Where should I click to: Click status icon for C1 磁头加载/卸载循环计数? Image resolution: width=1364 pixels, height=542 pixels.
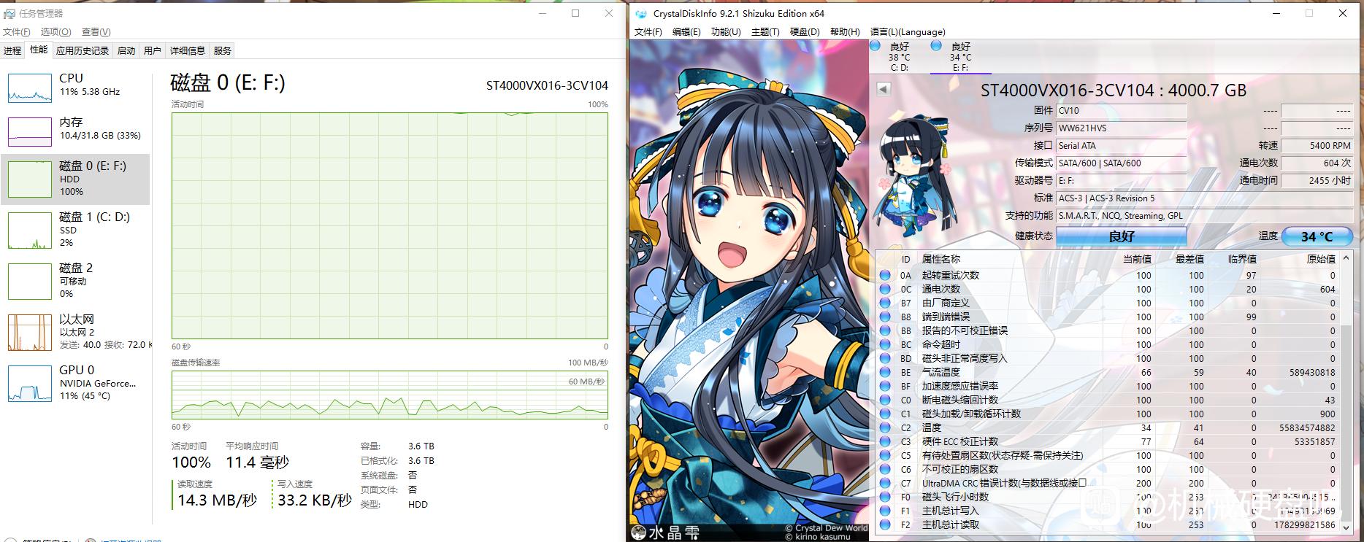tap(885, 414)
